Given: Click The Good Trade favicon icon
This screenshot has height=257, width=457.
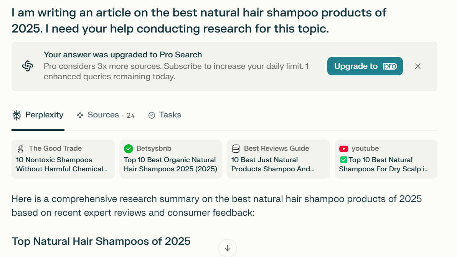Looking at the screenshot, I should (21, 148).
